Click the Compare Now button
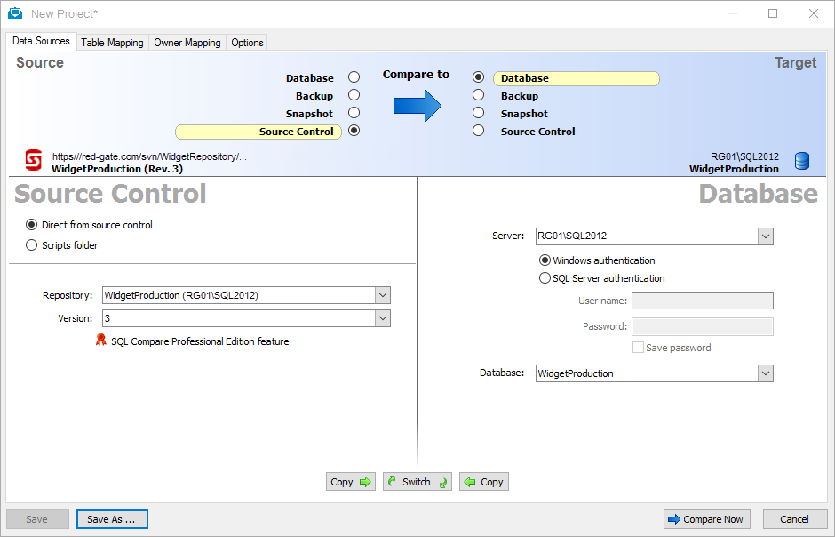This screenshot has height=537, width=835. [x=706, y=519]
